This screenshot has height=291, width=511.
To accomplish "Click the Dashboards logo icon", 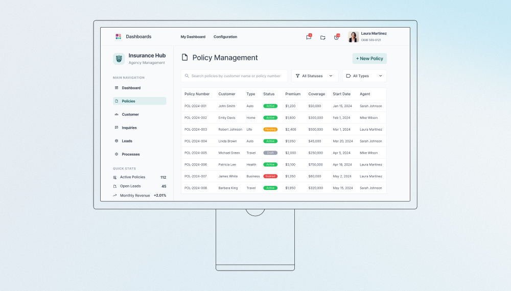I will click(119, 37).
